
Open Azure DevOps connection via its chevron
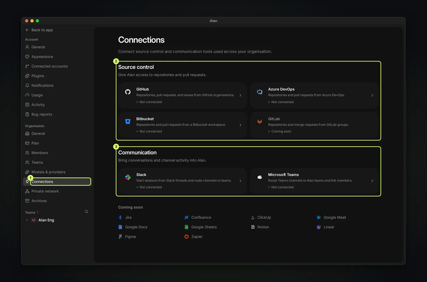(372, 95)
